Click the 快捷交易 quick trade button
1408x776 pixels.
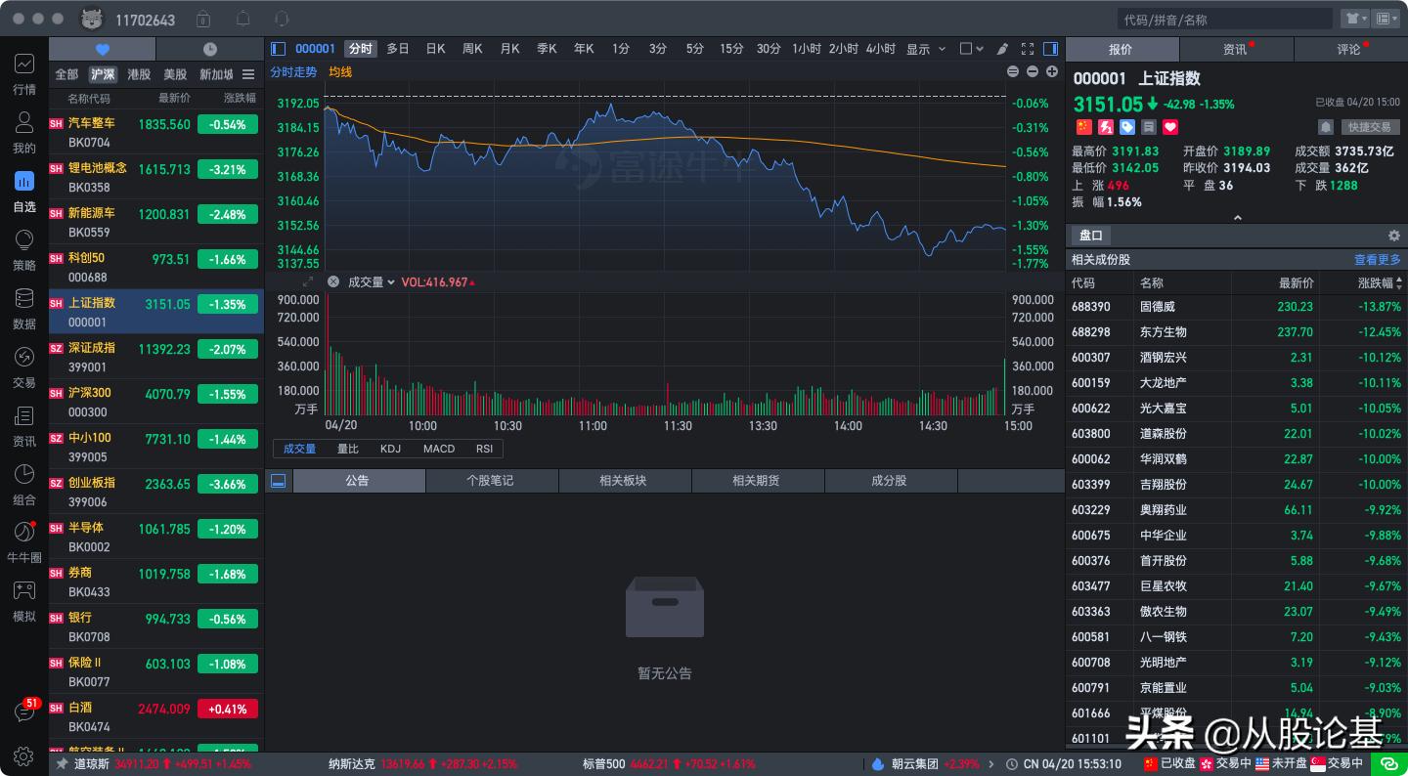pyautogui.click(x=1373, y=127)
